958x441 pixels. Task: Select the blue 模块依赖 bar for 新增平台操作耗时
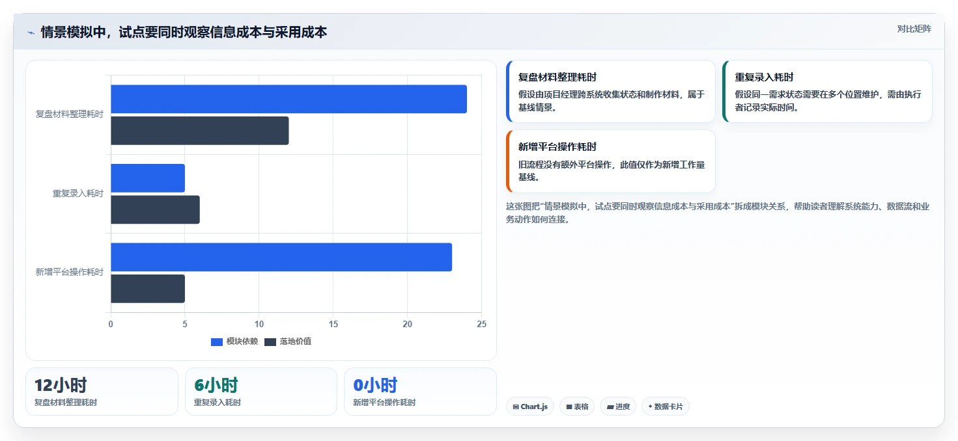(281, 257)
